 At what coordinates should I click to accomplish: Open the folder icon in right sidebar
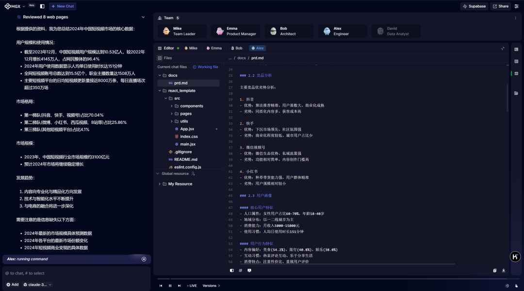click(516, 93)
